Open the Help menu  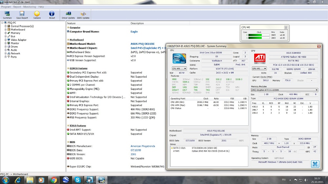pyautogui.click(x=41, y=7)
